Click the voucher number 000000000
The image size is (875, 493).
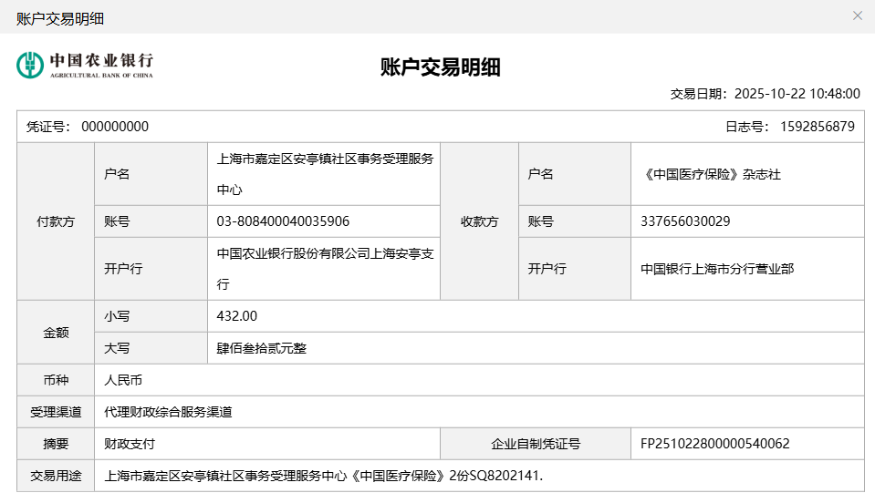pos(115,127)
